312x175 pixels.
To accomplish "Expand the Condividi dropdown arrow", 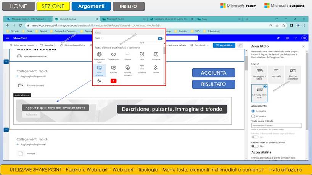I will pyautogui.click(x=208, y=45).
